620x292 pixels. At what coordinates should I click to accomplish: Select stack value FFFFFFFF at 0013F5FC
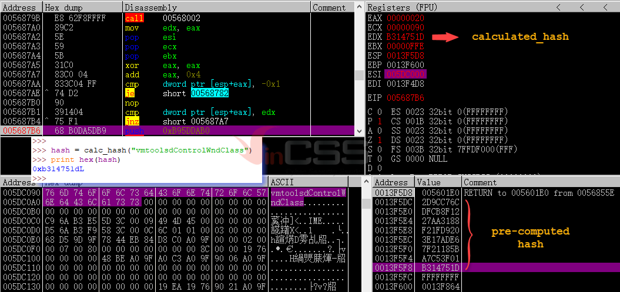(x=440, y=277)
